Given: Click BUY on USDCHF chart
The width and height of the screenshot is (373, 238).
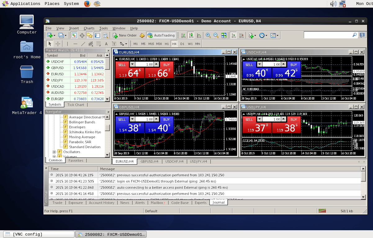Looking at the screenshot, I should [x=294, y=65].
